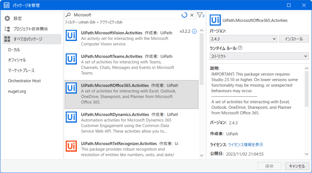The width and height of the screenshot is (312, 173).
Task: Click the description pane scrollbar thumb
Action: 307,89
